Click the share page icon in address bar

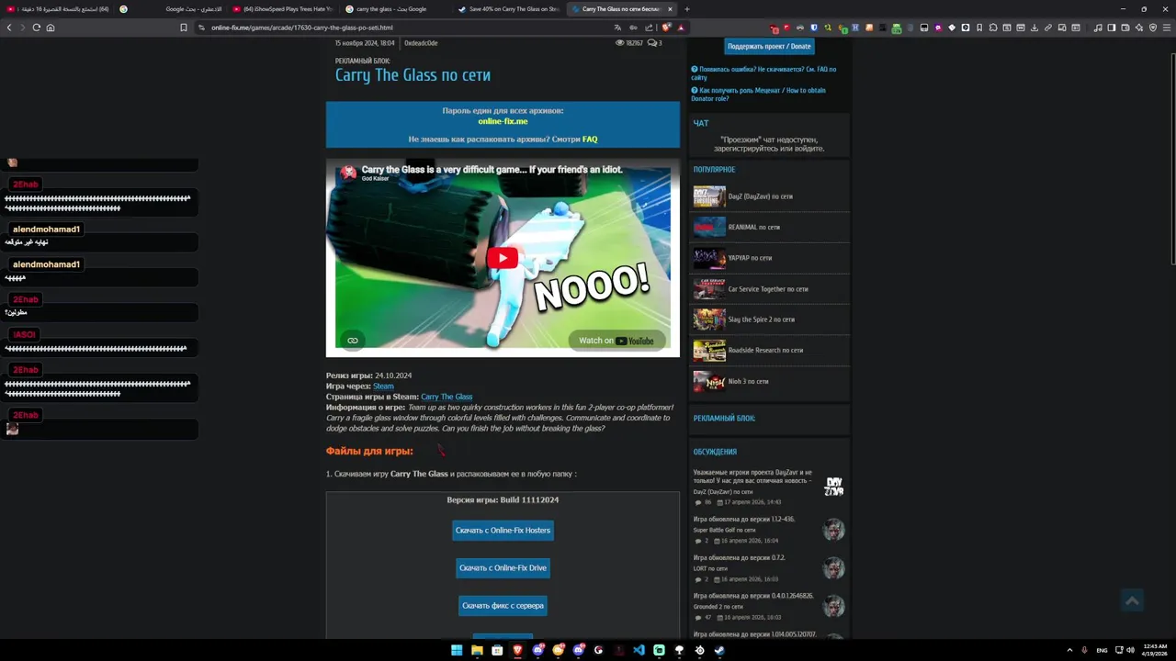pos(649,28)
